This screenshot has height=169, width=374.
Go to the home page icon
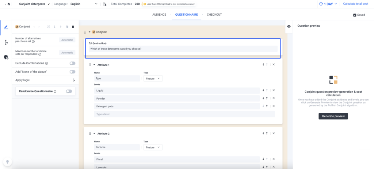point(9,4)
